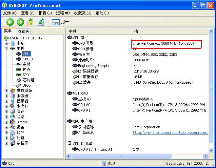The image size is (216, 168).
Task: Click vertical scrollbar down arrow
Action: (x=211, y=150)
